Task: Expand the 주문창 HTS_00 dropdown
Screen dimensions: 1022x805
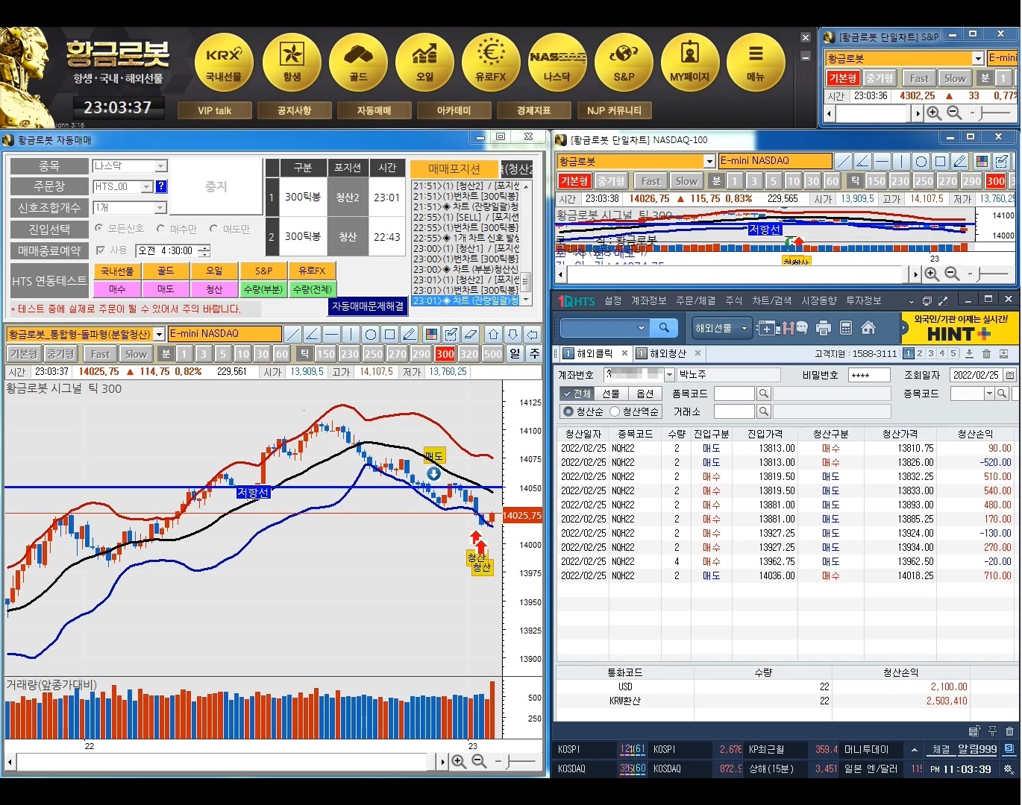Action: [x=146, y=187]
